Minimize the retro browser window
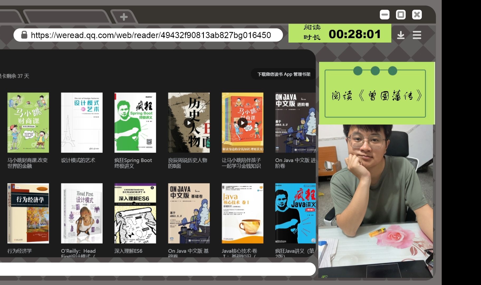The width and height of the screenshot is (481, 285). click(x=384, y=15)
